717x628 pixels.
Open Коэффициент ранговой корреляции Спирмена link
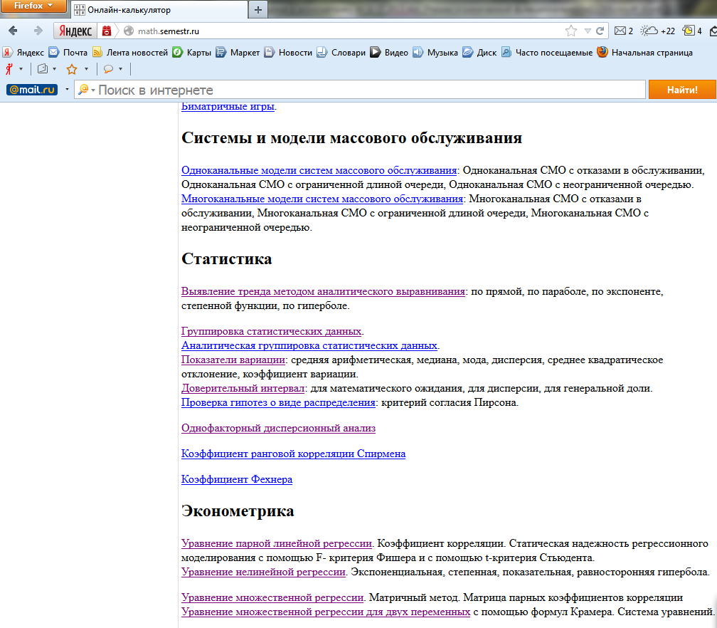tap(294, 454)
